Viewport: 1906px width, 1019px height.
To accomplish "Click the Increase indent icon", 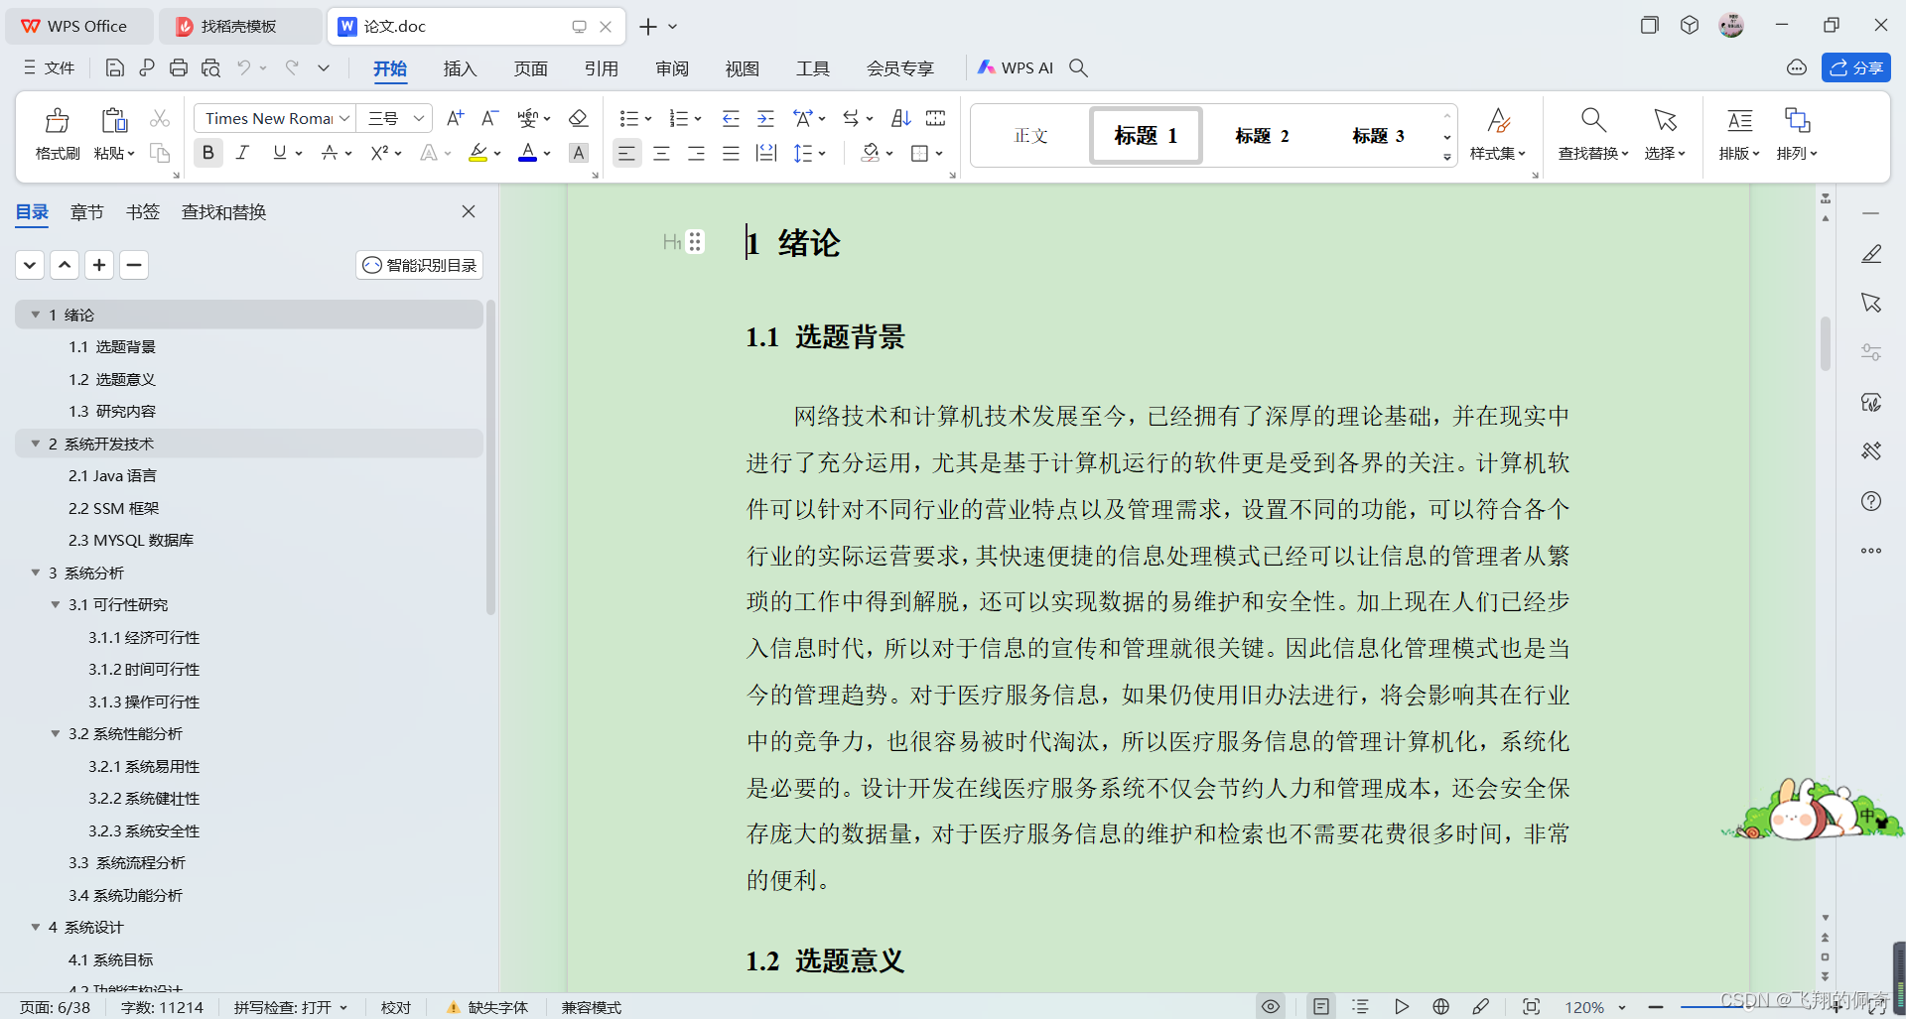I will 765,118.
